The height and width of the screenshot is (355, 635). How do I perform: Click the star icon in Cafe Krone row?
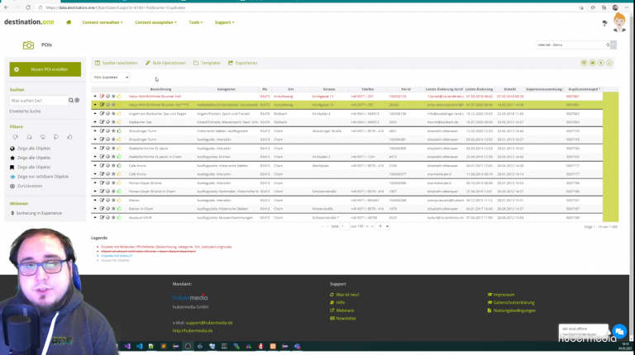[113, 165]
